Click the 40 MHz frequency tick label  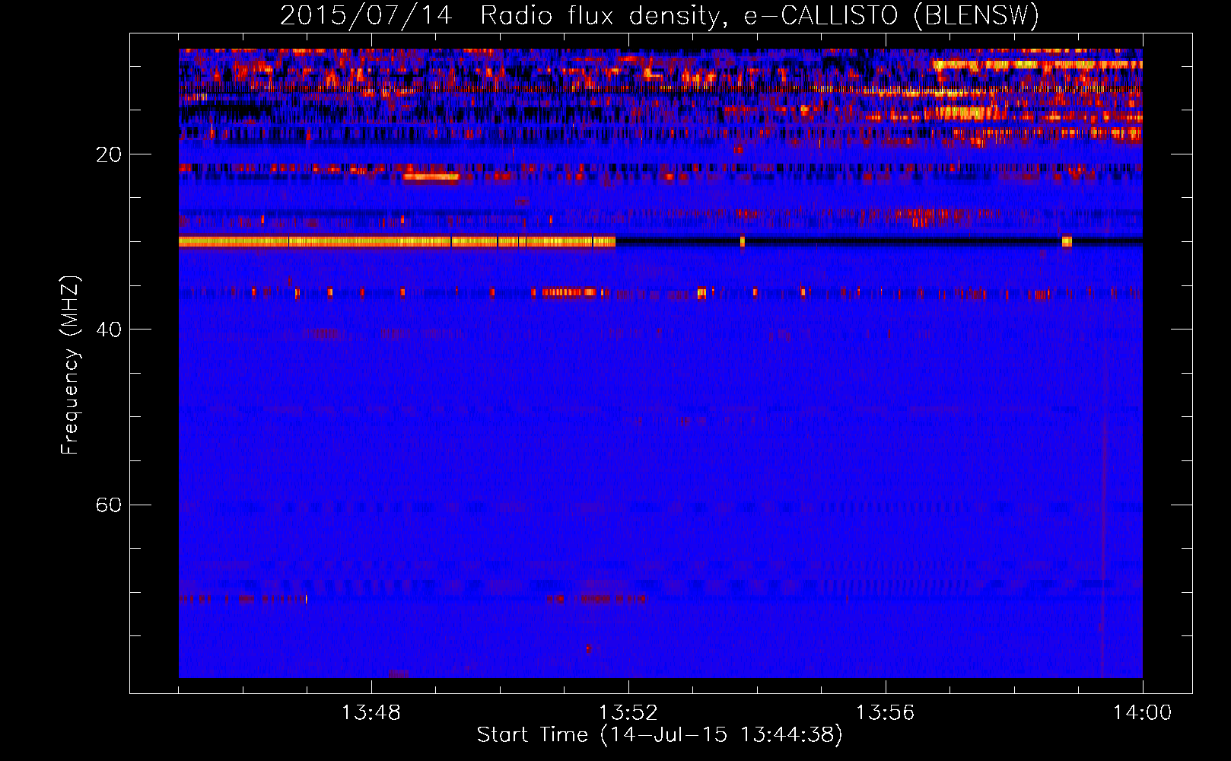tap(108, 330)
